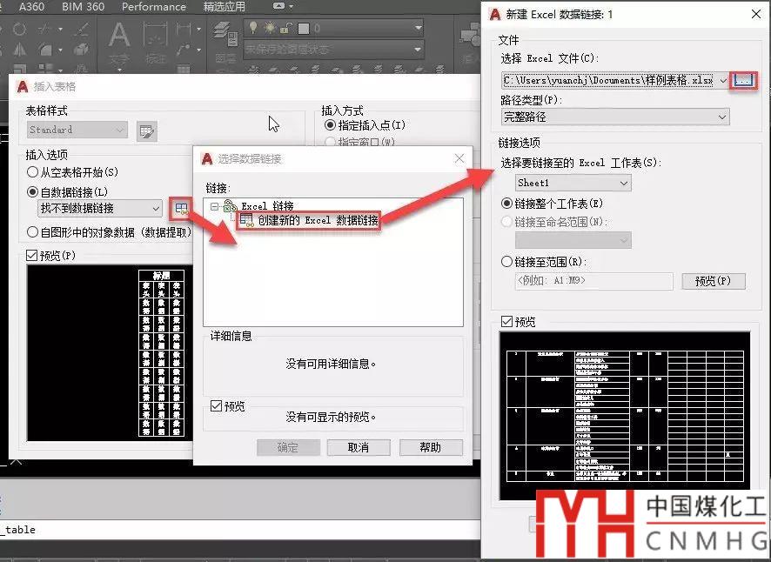Toggle the layer freeze sun icon
This screenshot has width=771, height=562.
click(x=270, y=28)
